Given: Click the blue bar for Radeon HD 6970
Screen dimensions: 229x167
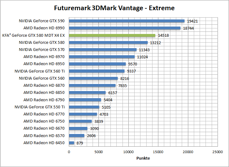Looking at the screenshot, I should pyautogui.click(x=102, y=56).
